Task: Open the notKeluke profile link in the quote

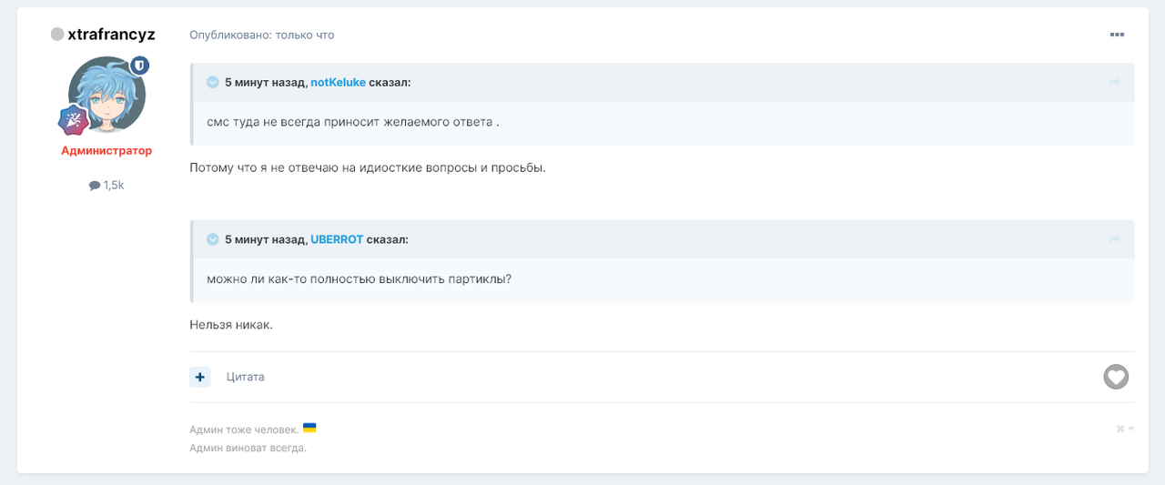Action: pyautogui.click(x=338, y=83)
